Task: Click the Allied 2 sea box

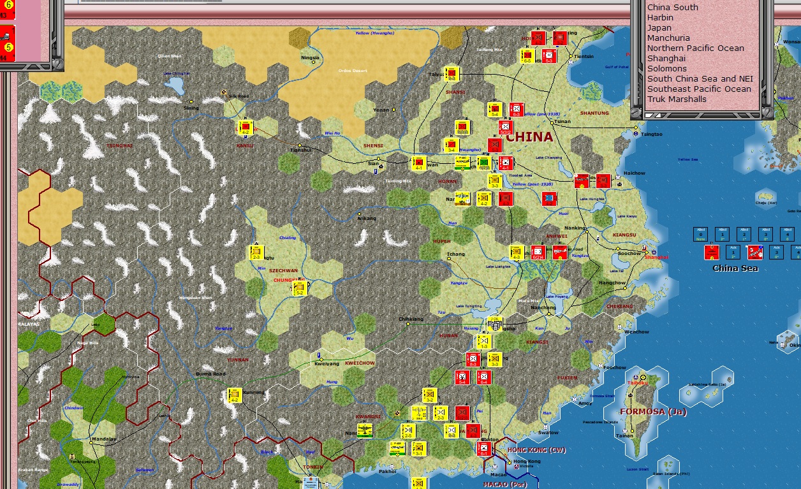Action: [x=744, y=234]
